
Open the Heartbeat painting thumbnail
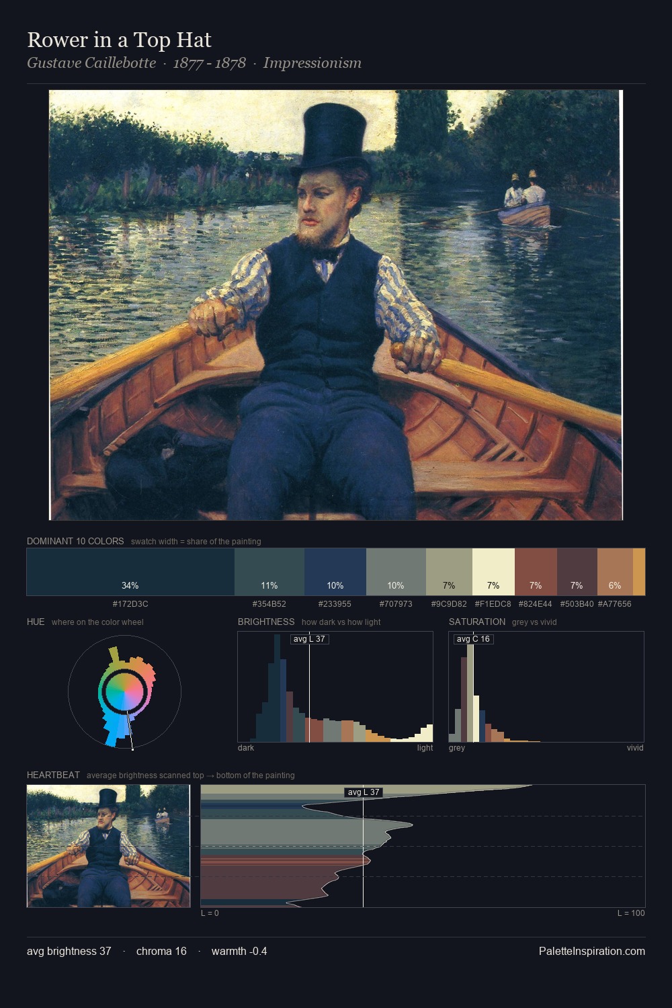pyautogui.click(x=108, y=846)
